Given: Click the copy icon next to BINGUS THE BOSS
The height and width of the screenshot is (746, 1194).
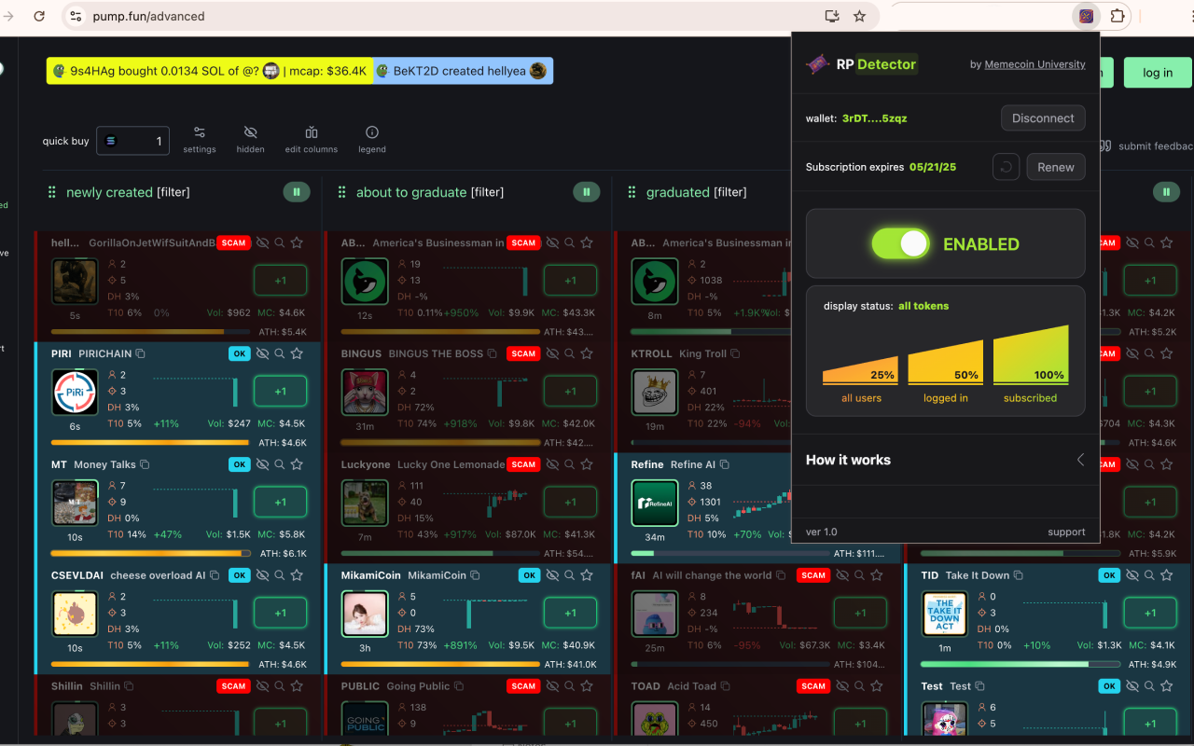Looking at the screenshot, I should (493, 353).
